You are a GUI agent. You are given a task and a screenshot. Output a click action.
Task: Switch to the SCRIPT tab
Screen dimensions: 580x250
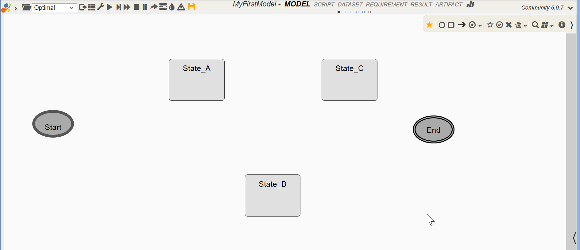tap(324, 5)
